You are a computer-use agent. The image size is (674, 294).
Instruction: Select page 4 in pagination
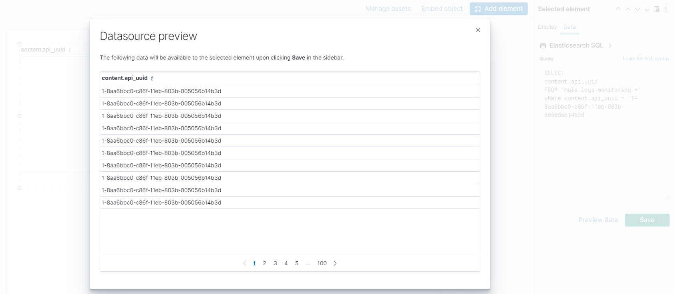286,263
